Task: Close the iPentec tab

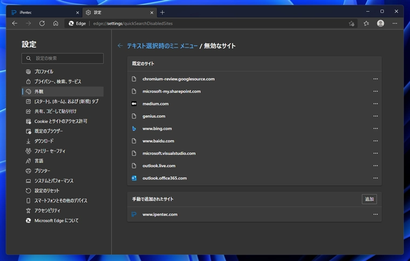Action: tap(77, 12)
